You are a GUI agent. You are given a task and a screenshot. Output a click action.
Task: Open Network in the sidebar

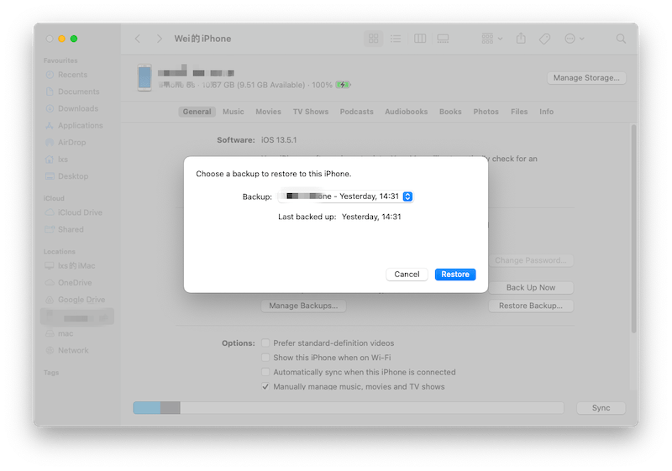pyautogui.click(x=73, y=350)
